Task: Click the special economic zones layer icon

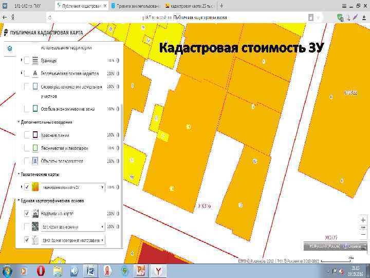Action: point(35,109)
